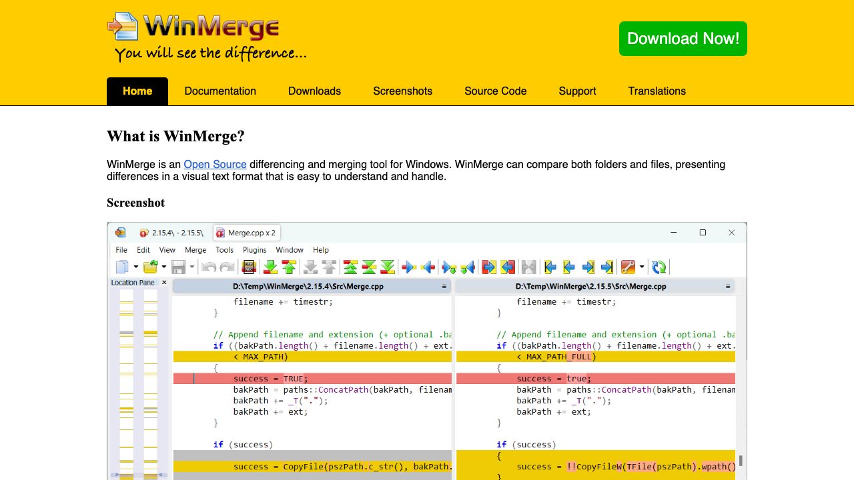Open the Downloads navigation tab

pyautogui.click(x=314, y=91)
